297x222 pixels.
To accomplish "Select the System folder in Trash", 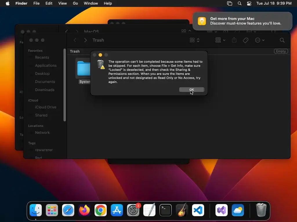I will 83,71.
